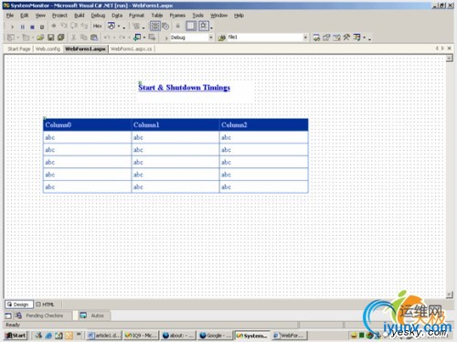
Task: Open the File menu
Action: pos(10,16)
